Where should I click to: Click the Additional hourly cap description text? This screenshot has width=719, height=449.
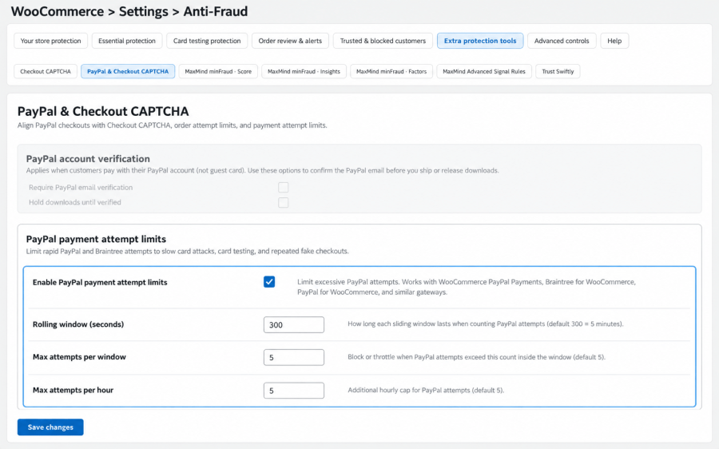426,391
